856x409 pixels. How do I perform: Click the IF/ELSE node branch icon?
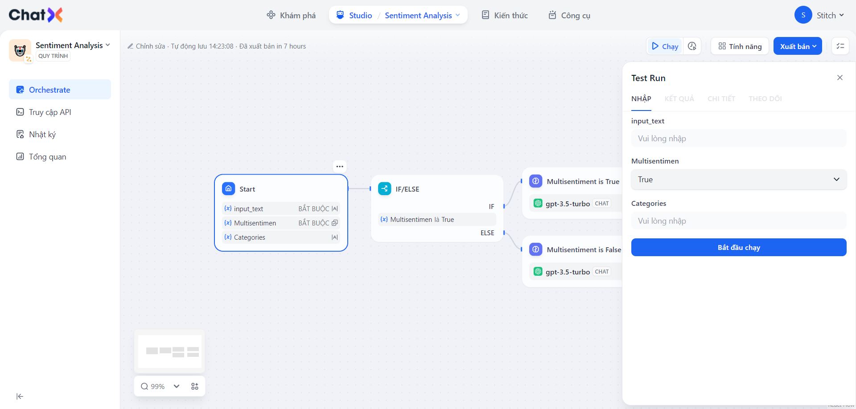tap(384, 189)
